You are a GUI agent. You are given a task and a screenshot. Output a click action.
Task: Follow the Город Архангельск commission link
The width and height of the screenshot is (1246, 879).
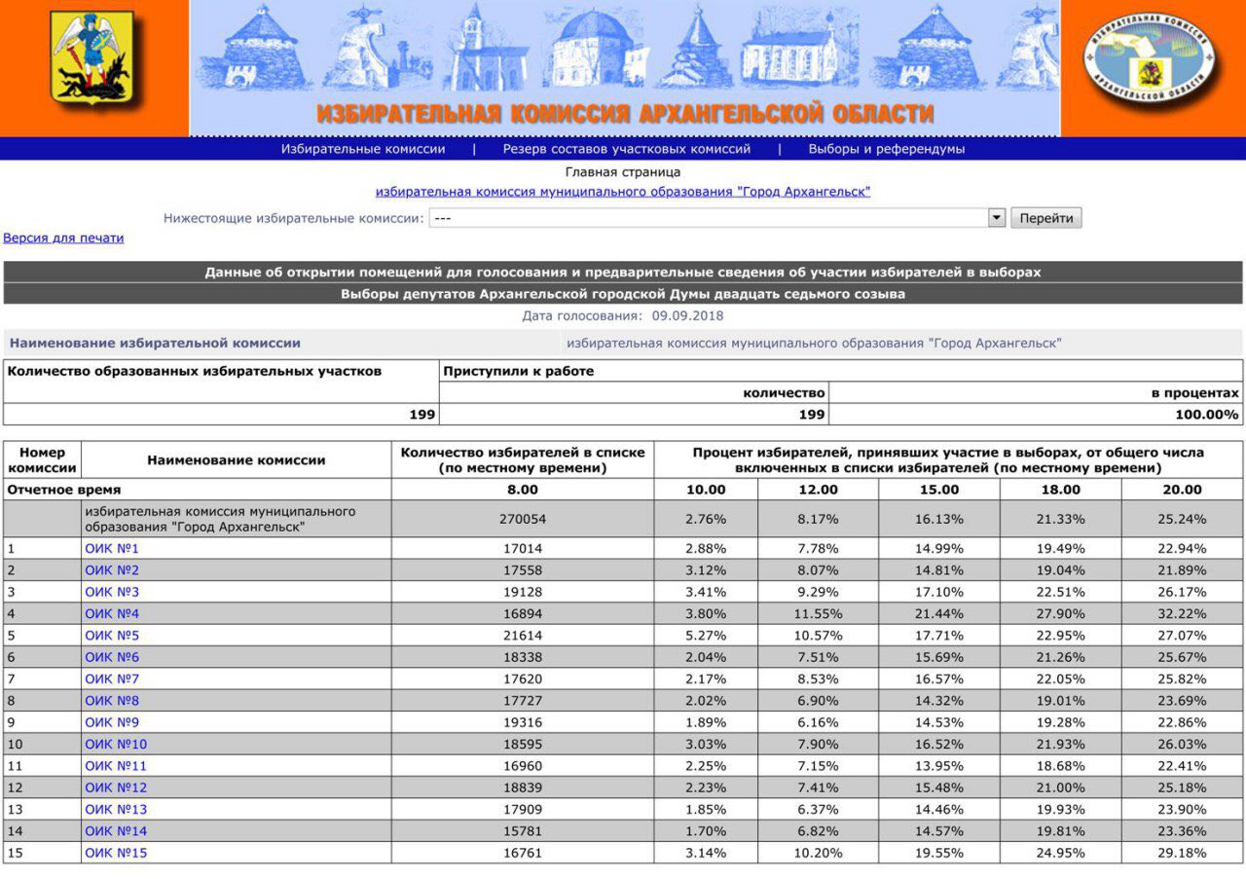[623, 192]
